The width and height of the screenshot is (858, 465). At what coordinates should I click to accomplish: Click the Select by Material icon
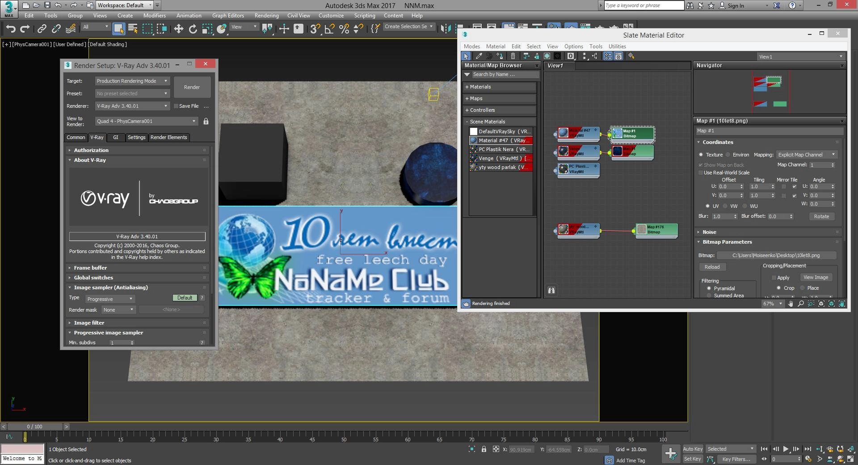631,56
